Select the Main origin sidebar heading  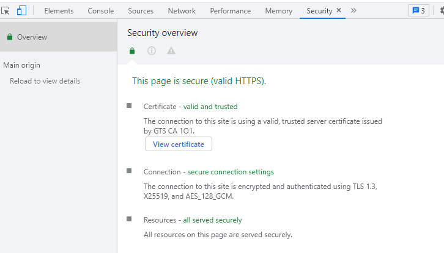(x=22, y=65)
